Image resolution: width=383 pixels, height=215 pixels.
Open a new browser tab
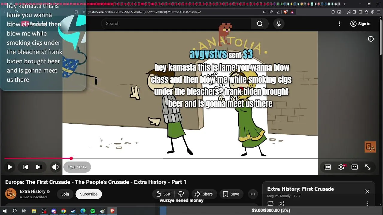pyautogui.click(x=344, y=4)
